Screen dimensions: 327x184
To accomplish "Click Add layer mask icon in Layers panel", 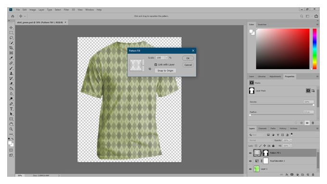I will click(x=292, y=174).
